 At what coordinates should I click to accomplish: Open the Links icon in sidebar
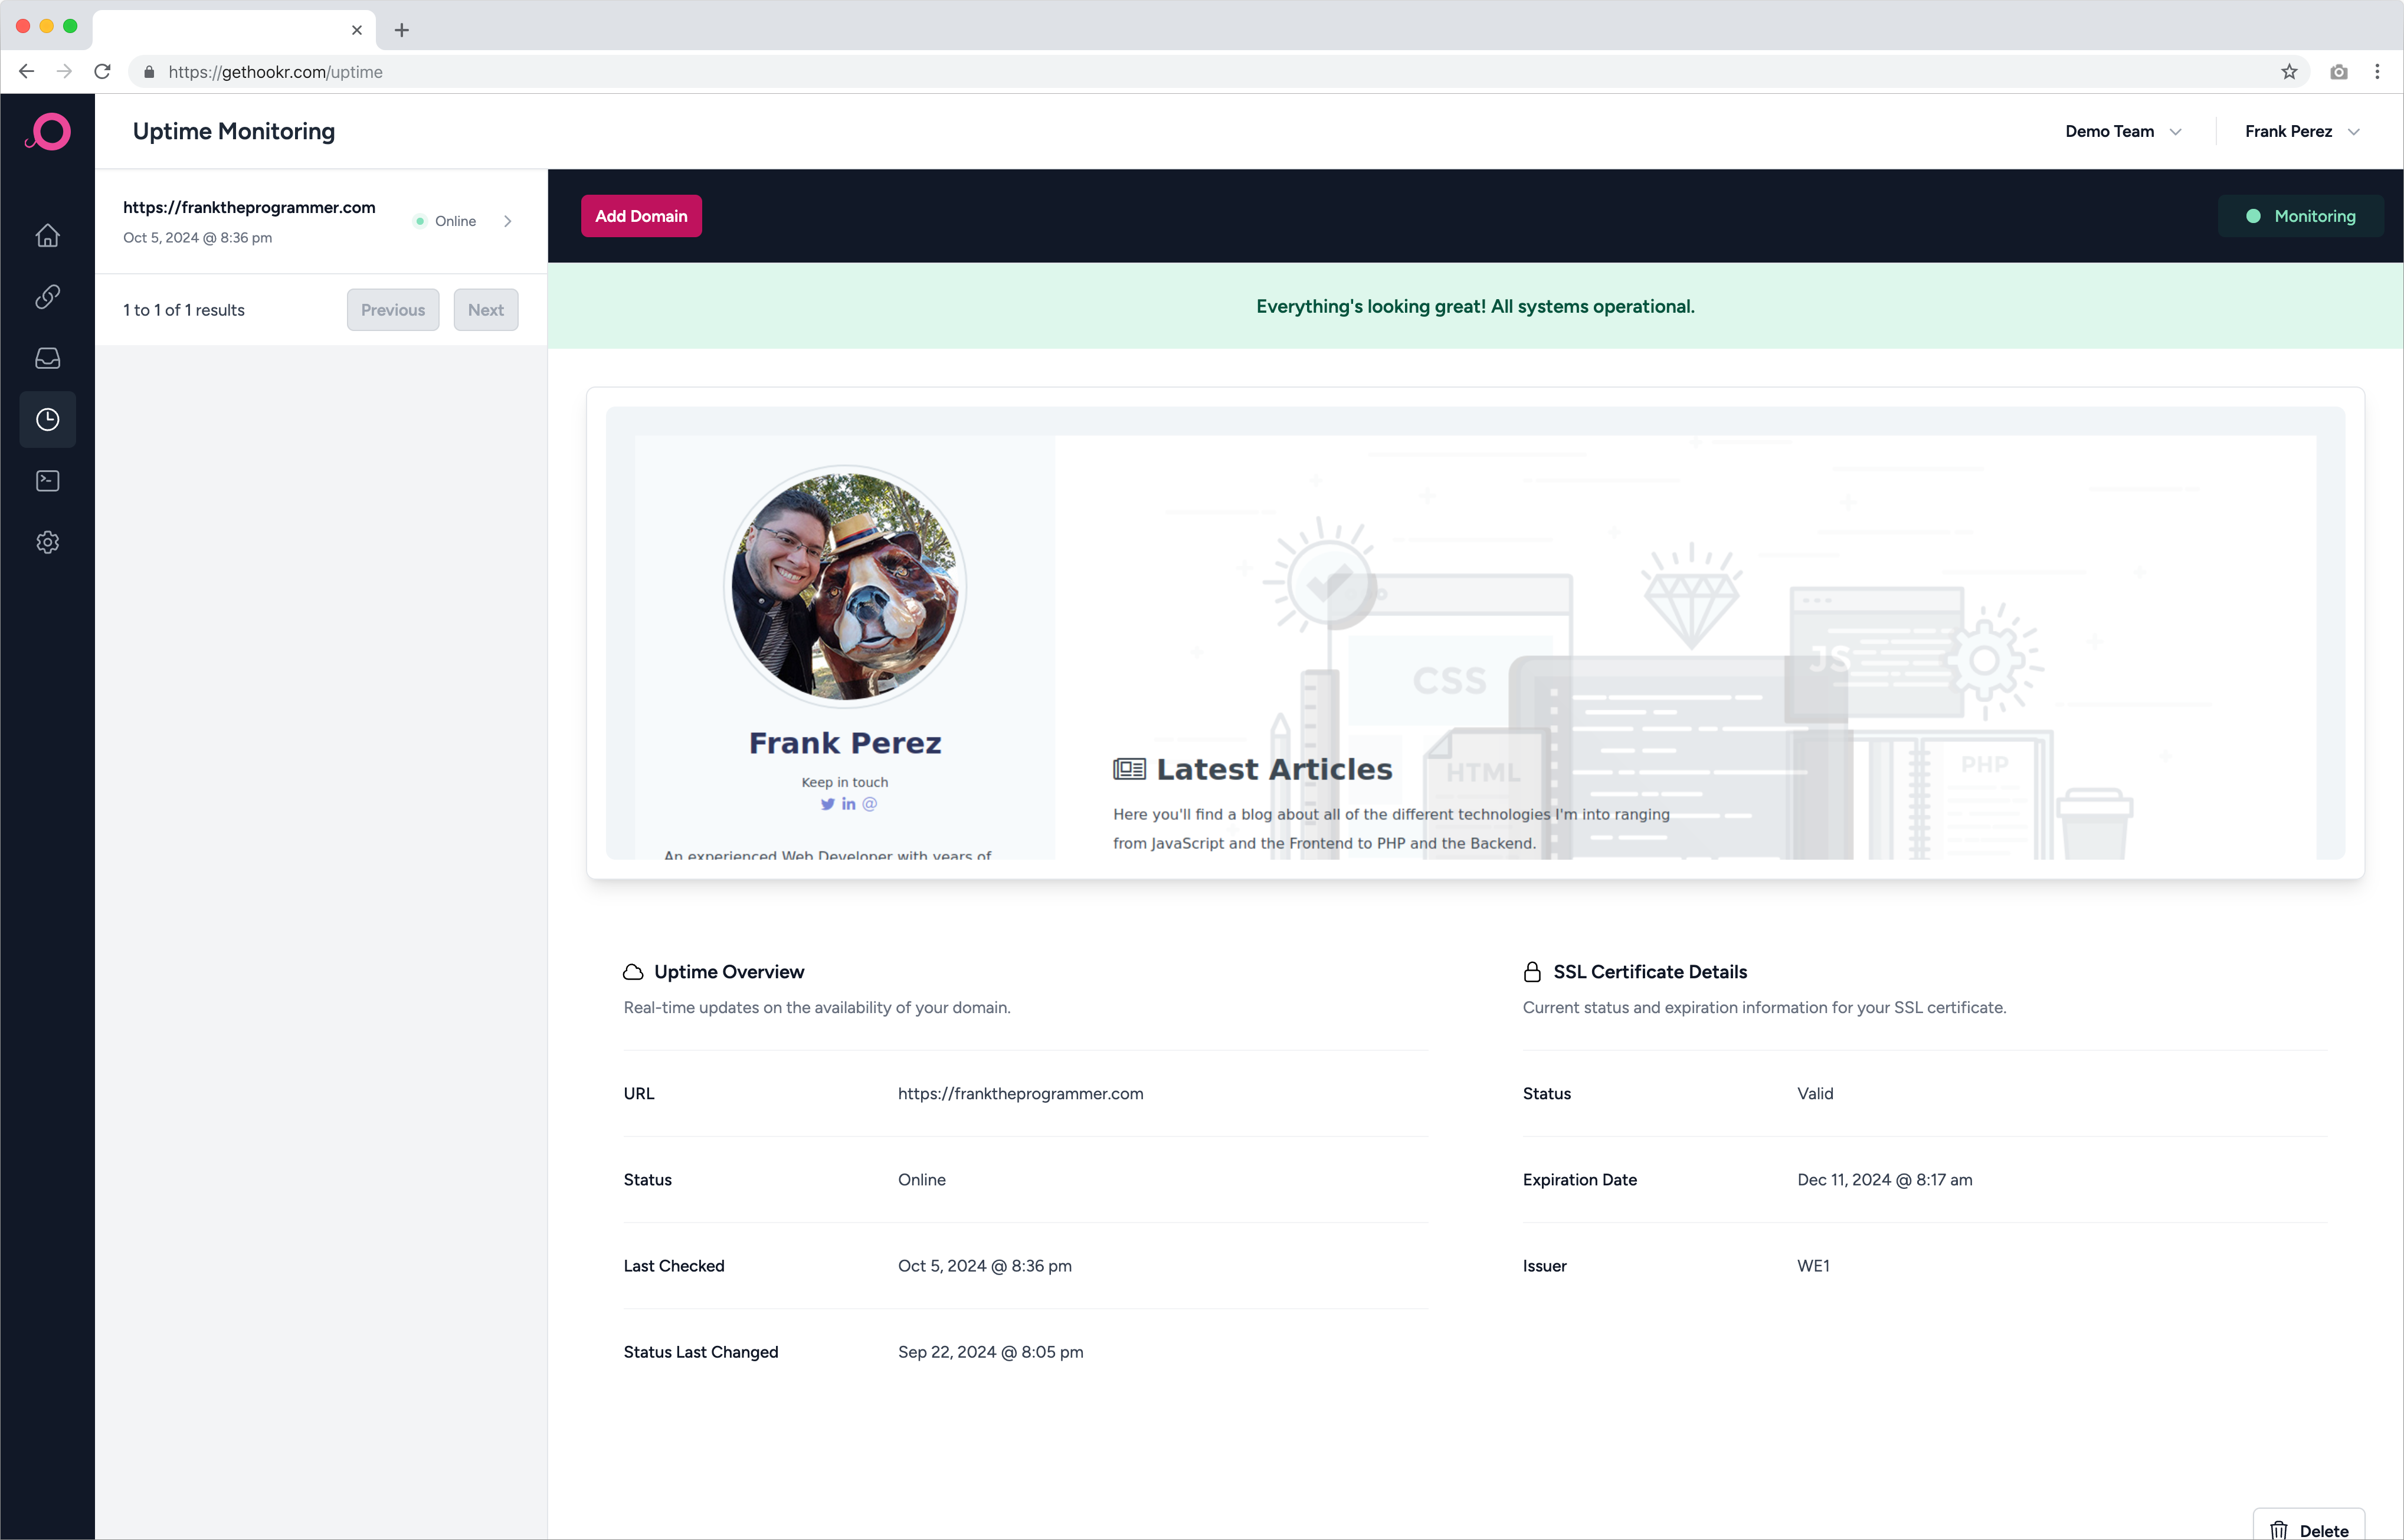47,297
